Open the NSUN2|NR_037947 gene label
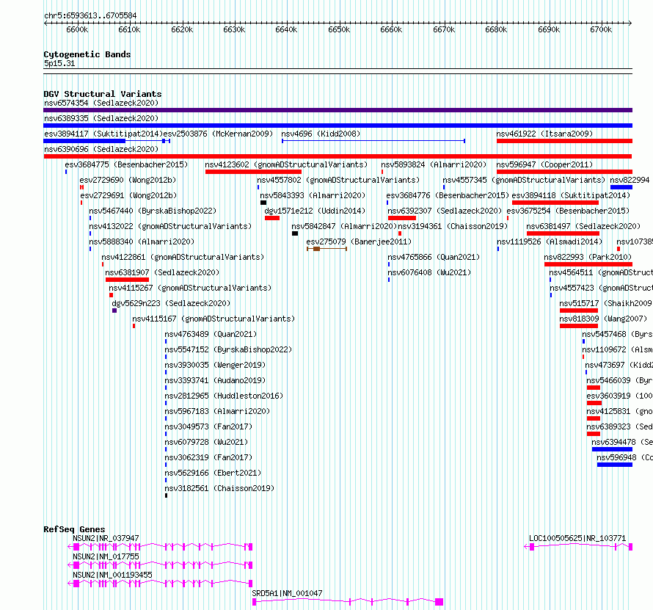 (106, 538)
